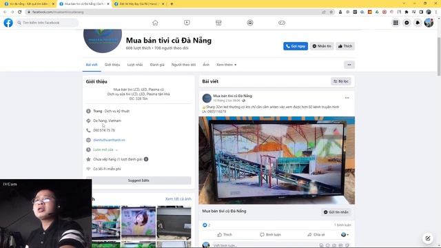Image resolution: width=441 pixels, height=248 pixels.
Task: Open the page profile picture
Action: pos(103,41)
